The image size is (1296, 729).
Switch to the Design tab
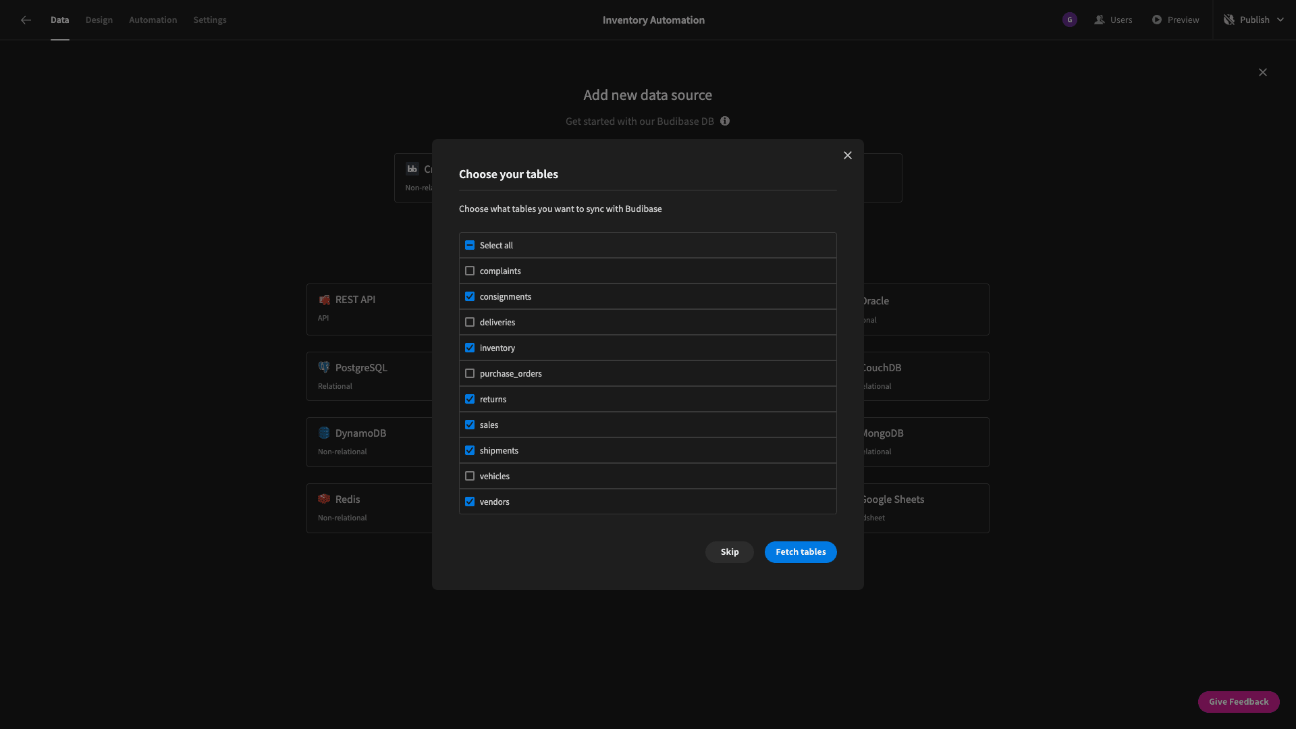pyautogui.click(x=99, y=20)
